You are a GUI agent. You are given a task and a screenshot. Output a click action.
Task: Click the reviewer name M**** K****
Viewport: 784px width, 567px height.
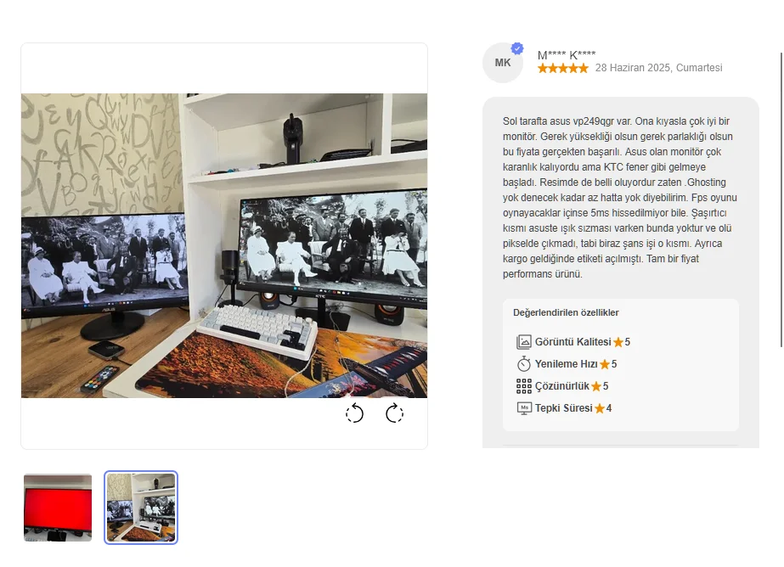pos(567,54)
